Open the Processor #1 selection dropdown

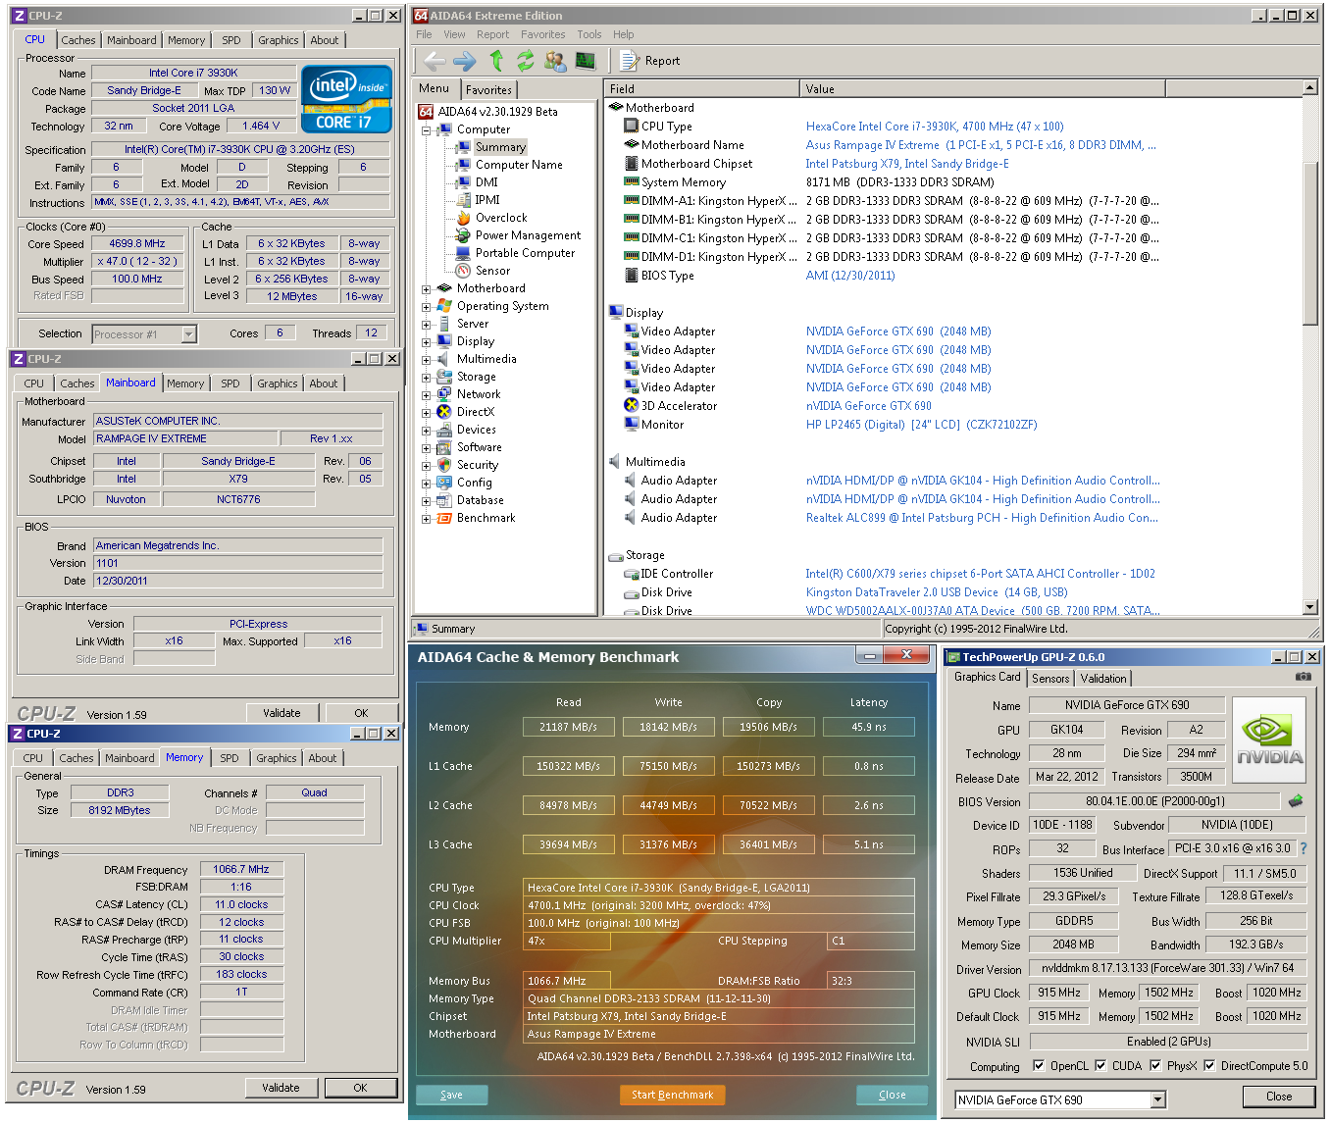coord(188,334)
